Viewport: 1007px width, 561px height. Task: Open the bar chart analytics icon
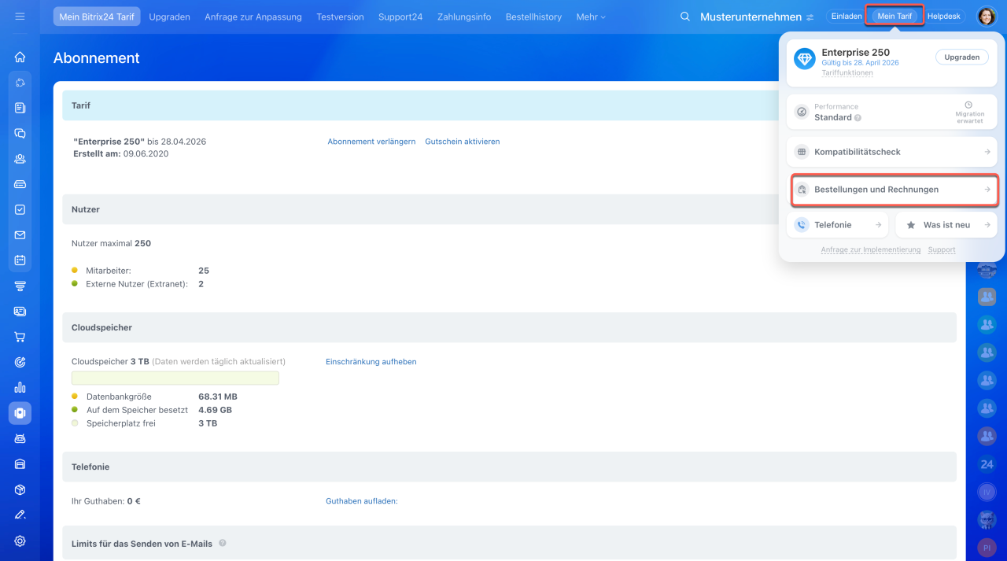coord(20,388)
